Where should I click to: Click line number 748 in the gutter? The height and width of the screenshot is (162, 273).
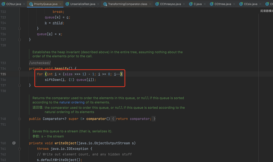[x=3, y=119]
